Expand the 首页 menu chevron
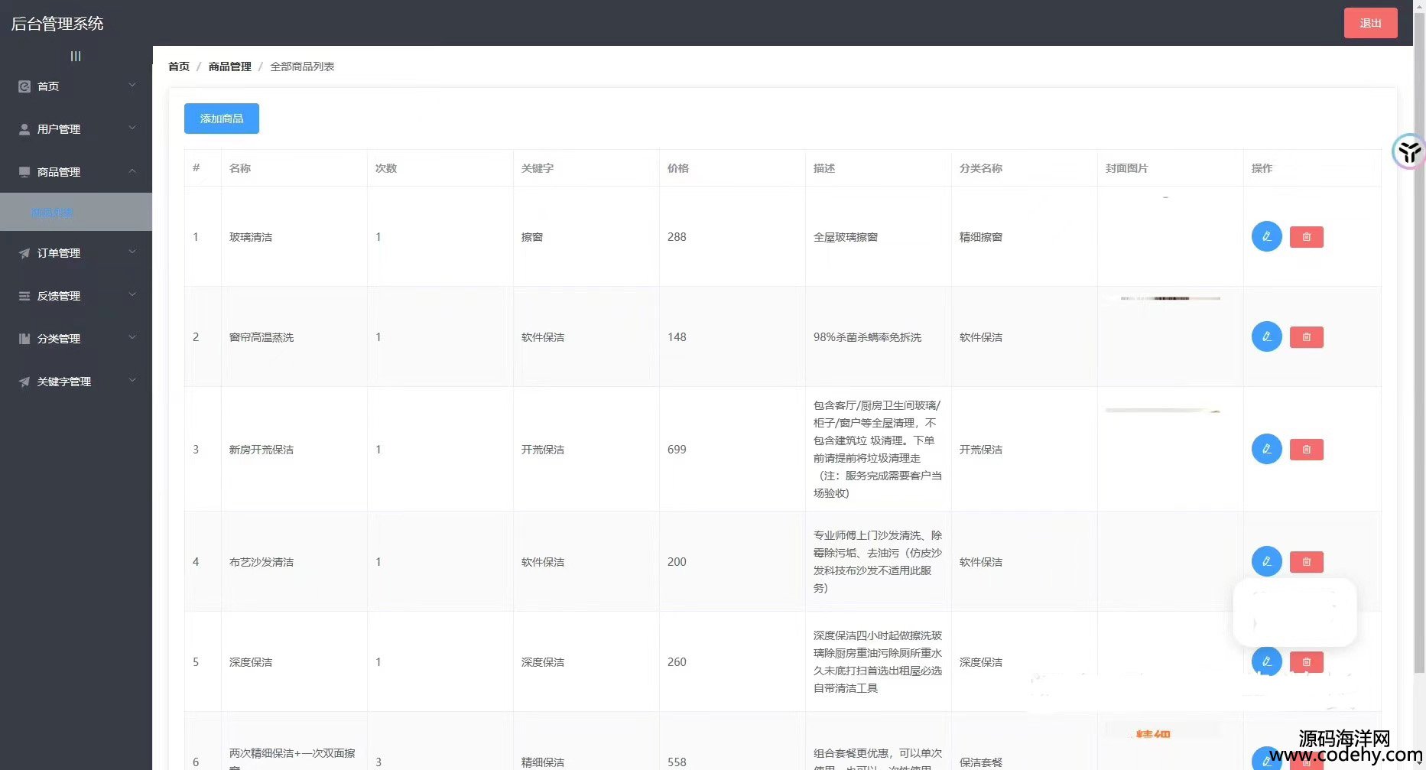The image size is (1426, 770). pos(132,86)
